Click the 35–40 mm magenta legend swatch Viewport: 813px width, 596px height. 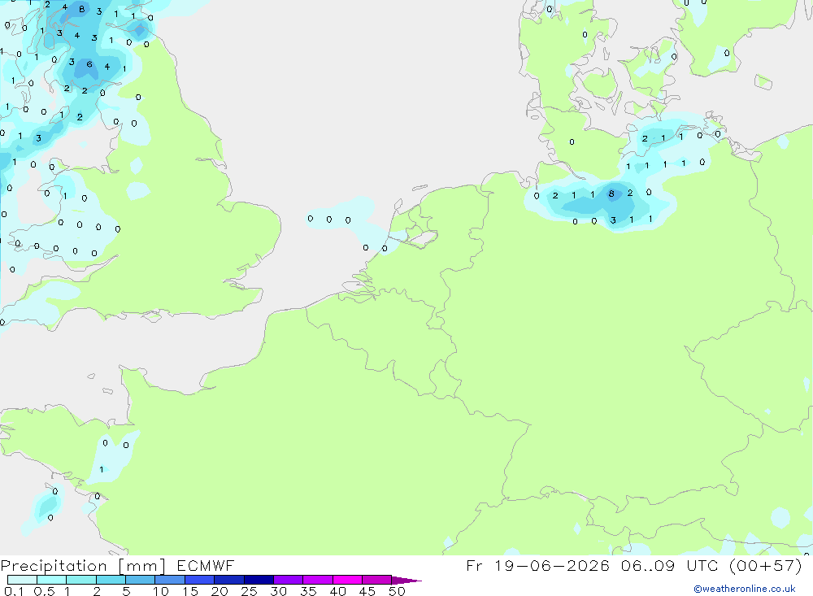click(318, 580)
